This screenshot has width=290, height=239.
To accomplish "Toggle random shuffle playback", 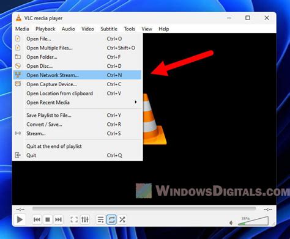I will 122,219.
